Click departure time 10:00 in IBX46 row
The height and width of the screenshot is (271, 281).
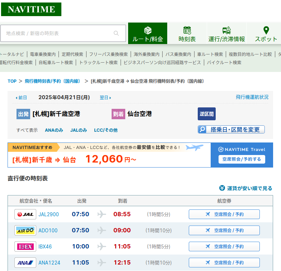[80, 247]
